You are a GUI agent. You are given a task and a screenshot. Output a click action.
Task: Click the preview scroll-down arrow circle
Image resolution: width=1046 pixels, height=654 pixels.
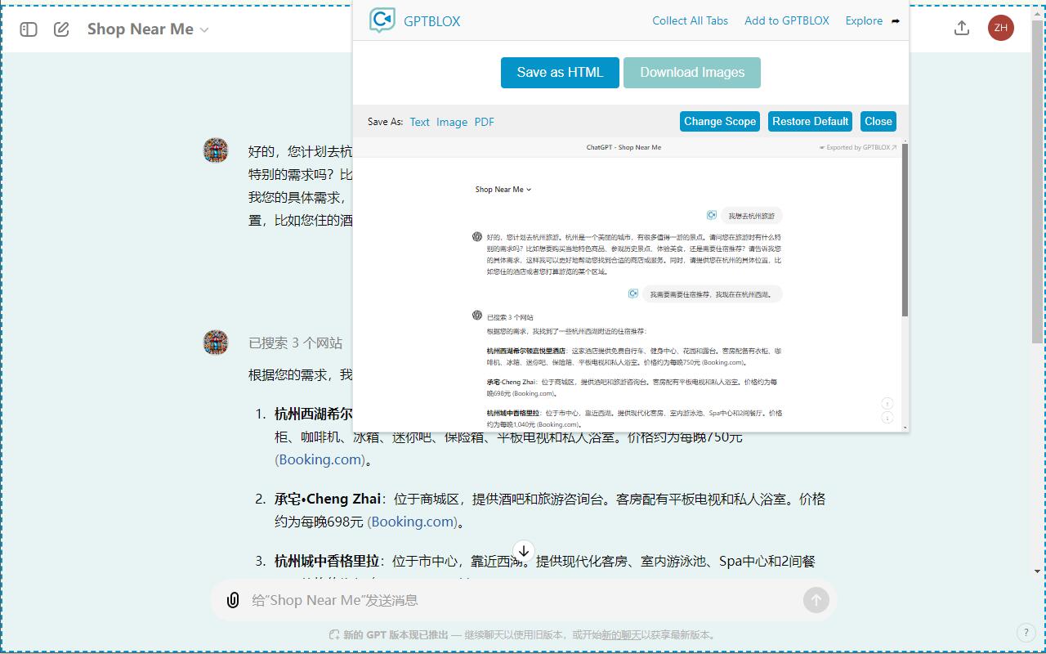[887, 418]
